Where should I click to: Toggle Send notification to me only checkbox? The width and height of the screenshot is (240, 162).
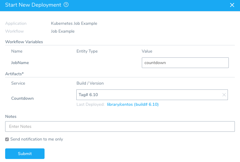coord(7,139)
